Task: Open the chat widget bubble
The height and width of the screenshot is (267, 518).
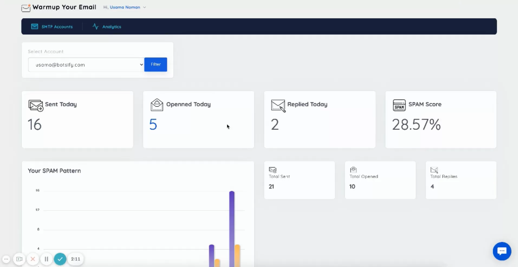Action: (x=502, y=251)
